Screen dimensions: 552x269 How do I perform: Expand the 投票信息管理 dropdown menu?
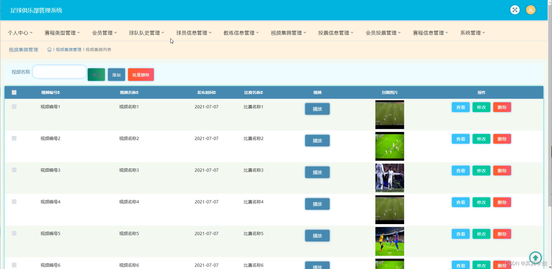pyautogui.click(x=336, y=33)
